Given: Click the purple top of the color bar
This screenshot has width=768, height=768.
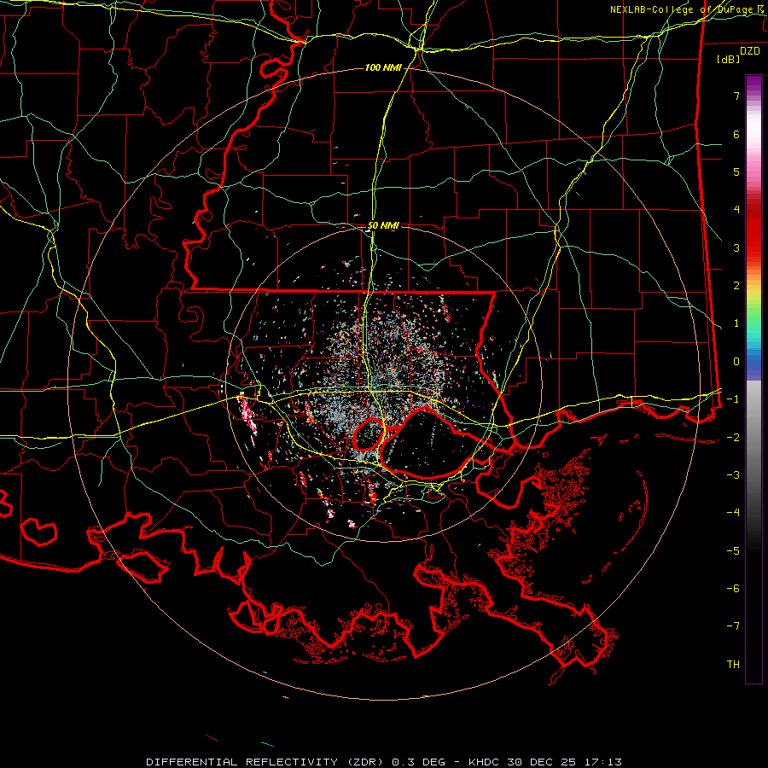Looking at the screenshot, I should [753, 84].
